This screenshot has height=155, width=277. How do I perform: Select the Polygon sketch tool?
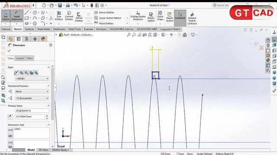tap(35, 23)
